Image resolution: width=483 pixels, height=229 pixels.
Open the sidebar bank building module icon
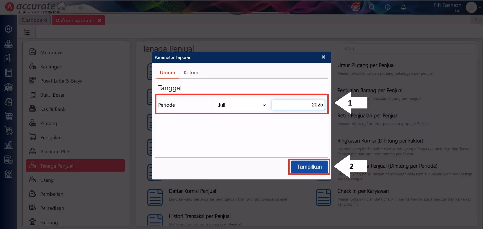(x=9, y=87)
